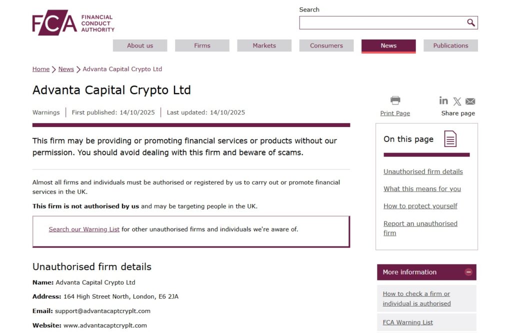Click the printer icon
This screenshot has width=512, height=333.
point(395,100)
